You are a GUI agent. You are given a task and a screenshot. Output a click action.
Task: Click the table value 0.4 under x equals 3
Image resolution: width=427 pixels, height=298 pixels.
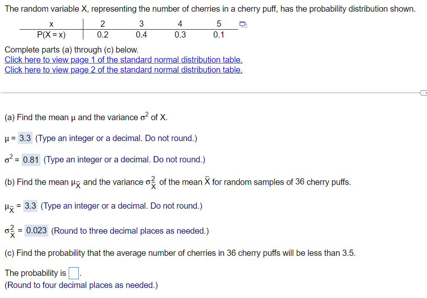pyautogui.click(x=141, y=35)
